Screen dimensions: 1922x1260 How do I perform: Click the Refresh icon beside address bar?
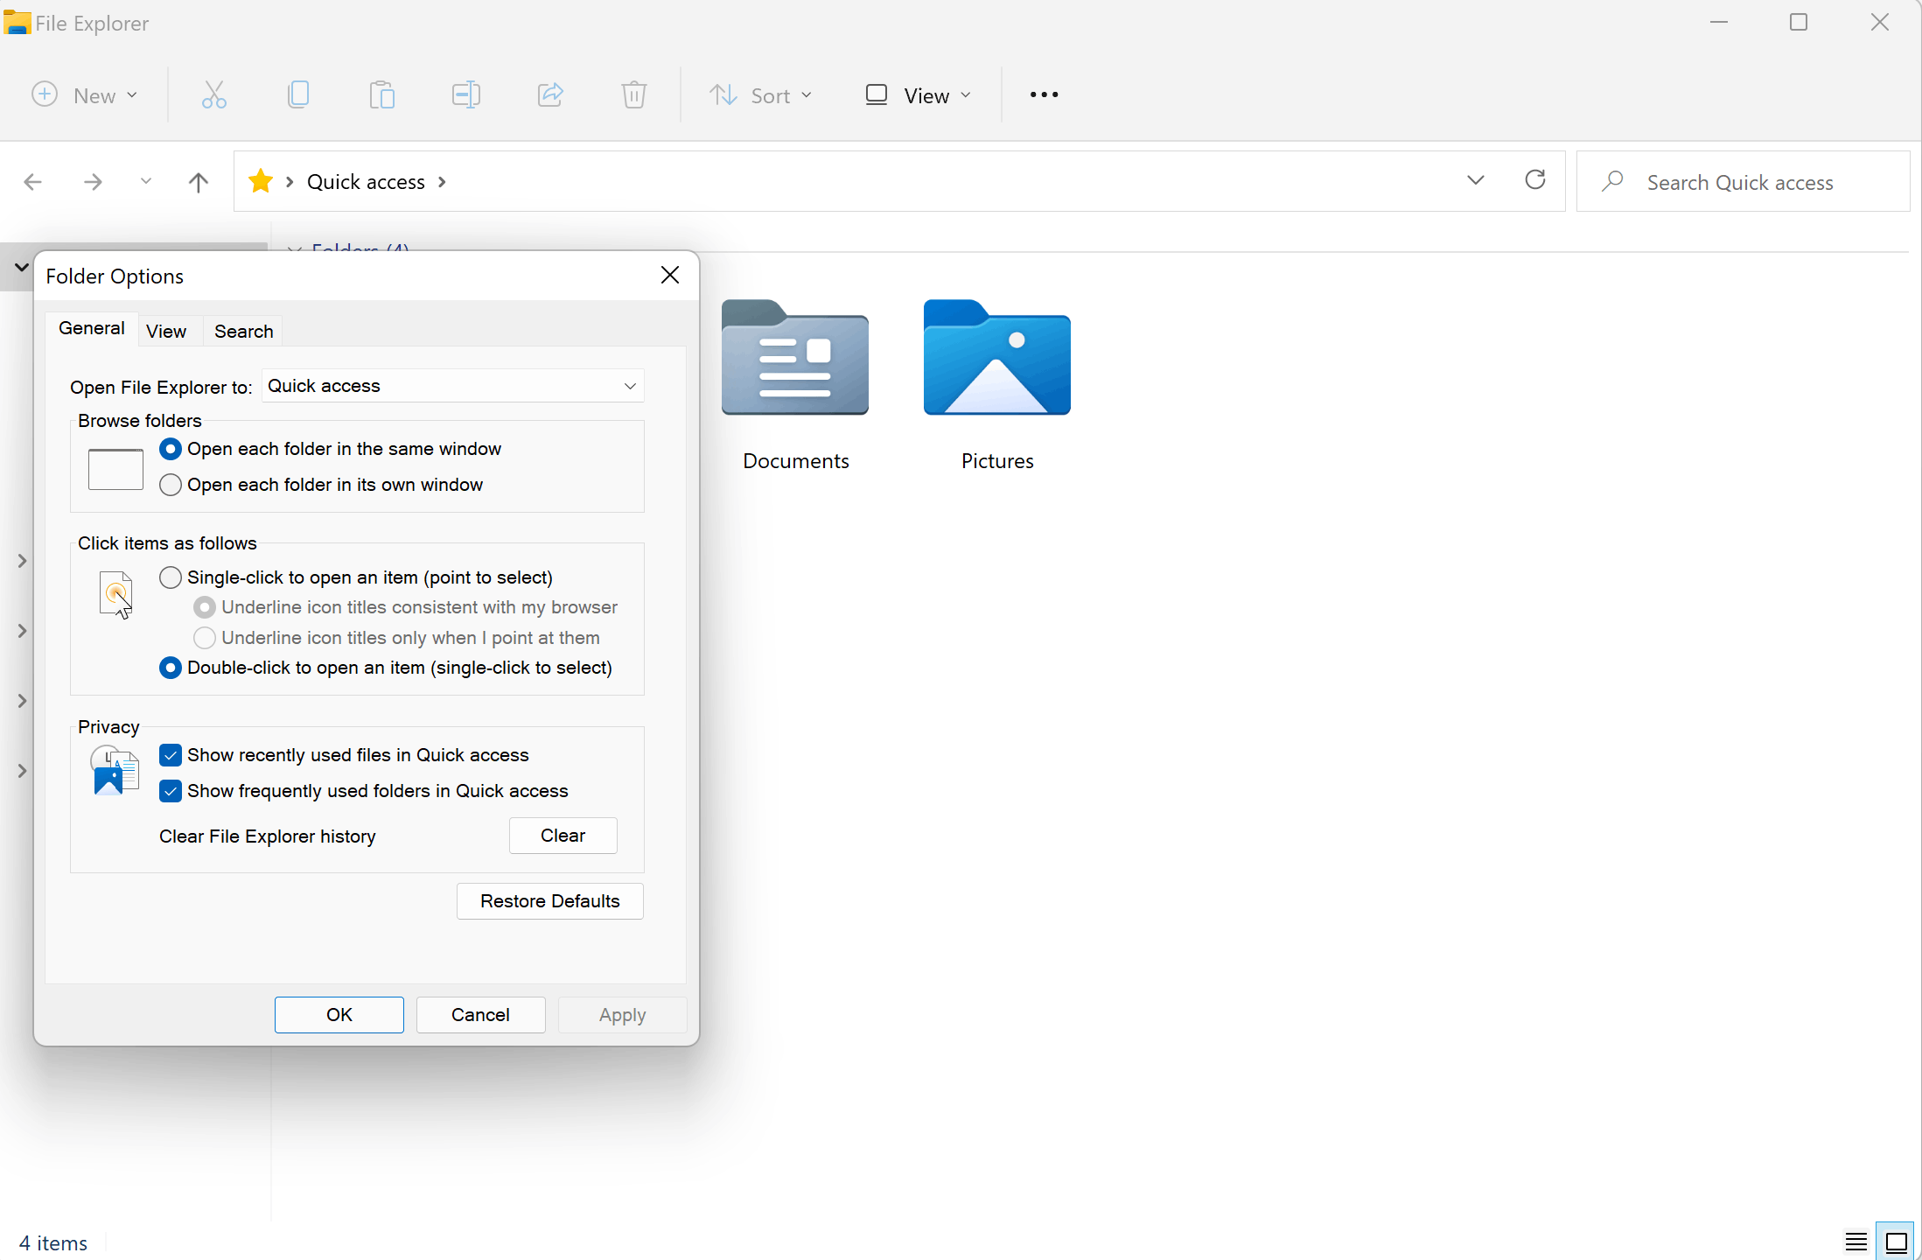[1535, 180]
